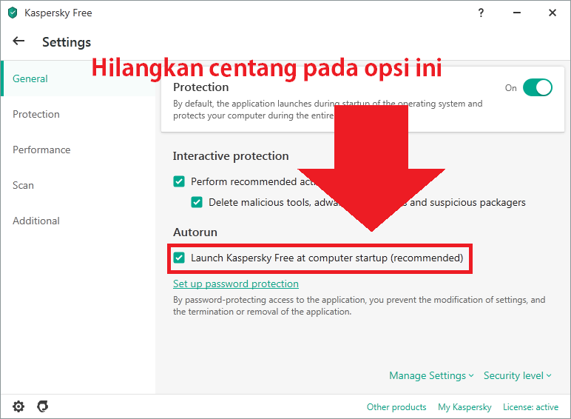Open help via the question mark icon
This screenshot has width=571, height=419.
(x=481, y=13)
